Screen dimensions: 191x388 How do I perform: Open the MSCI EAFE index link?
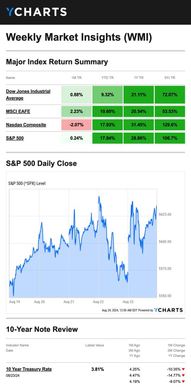click(x=18, y=111)
